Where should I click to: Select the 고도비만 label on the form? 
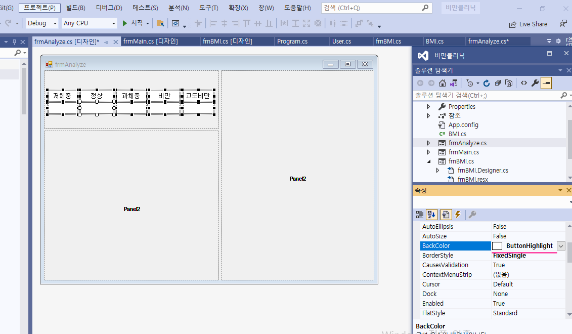coord(198,96)
